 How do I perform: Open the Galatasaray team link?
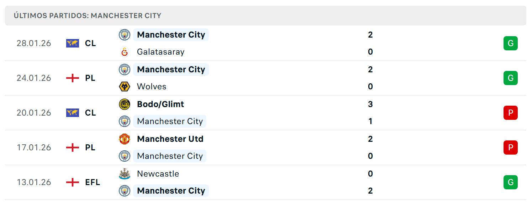click(161, 52)
